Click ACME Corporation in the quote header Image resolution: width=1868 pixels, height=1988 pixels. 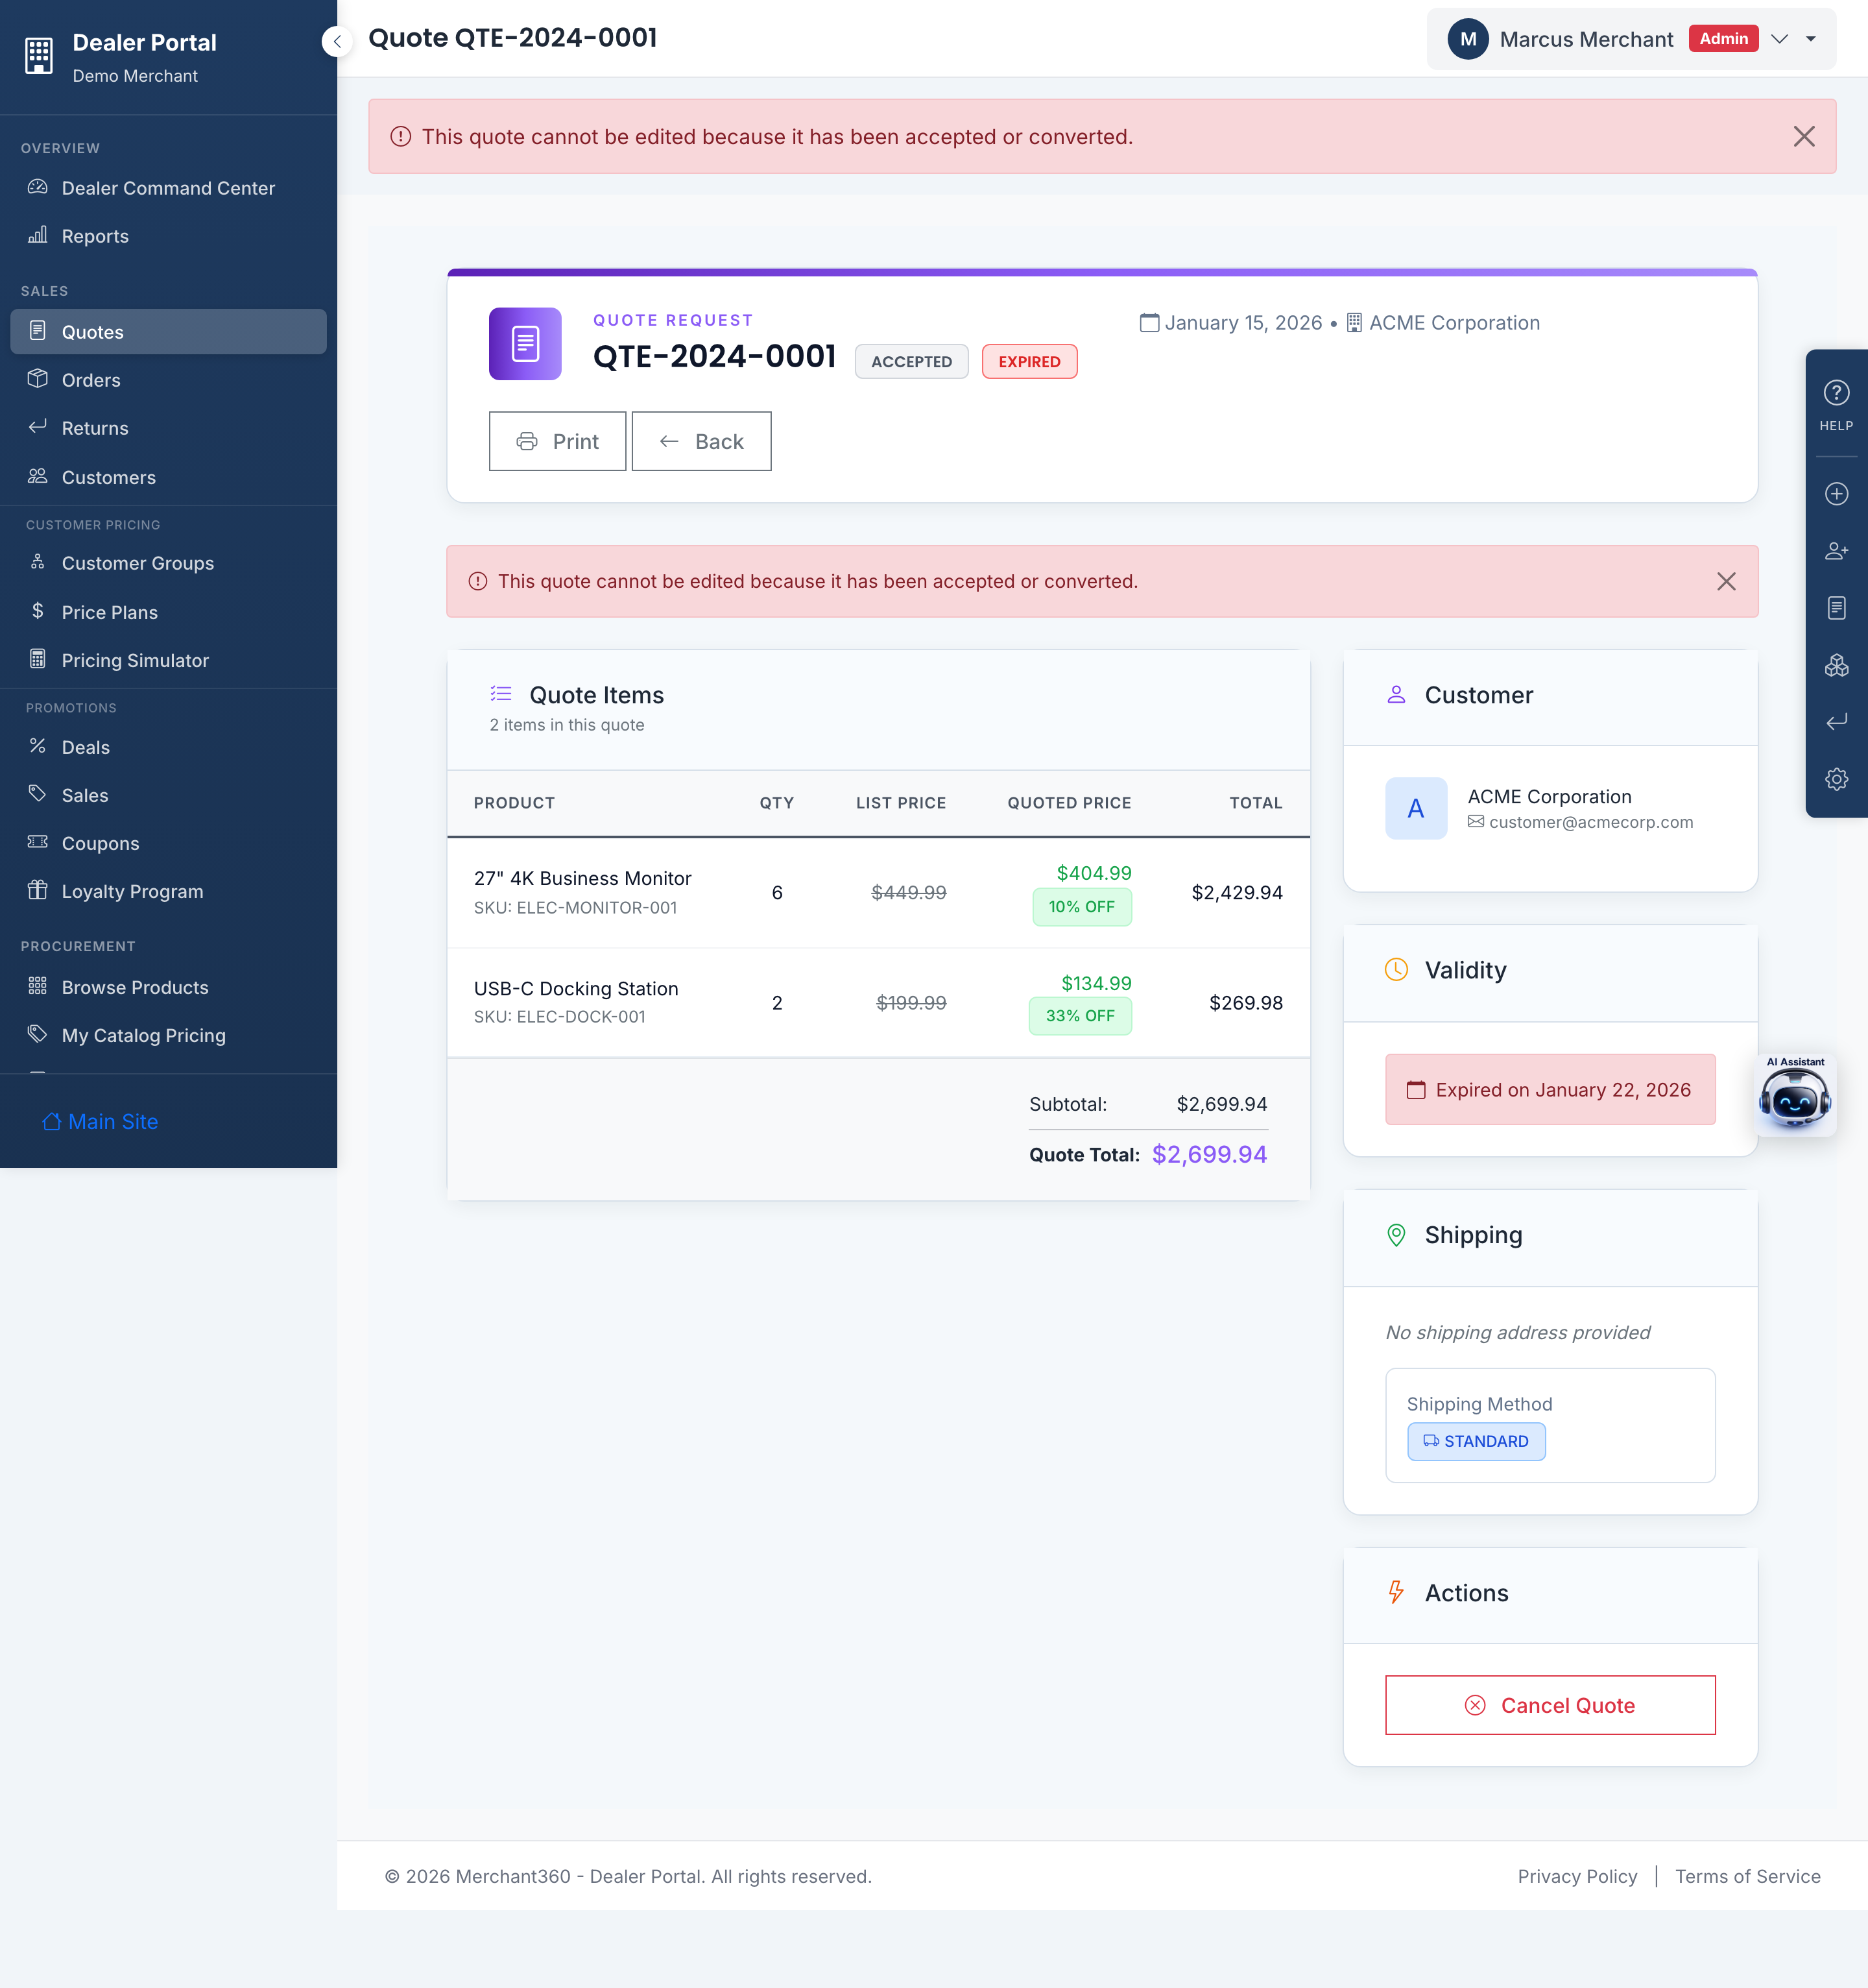point(1454,323)
